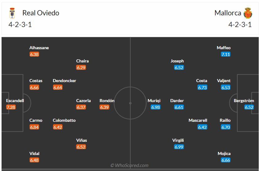Viewport: 260px width, 171px height.
Task: Click Real Oviedo's 4-2-3-1 formation text
Action: click(x=20, y=25)
